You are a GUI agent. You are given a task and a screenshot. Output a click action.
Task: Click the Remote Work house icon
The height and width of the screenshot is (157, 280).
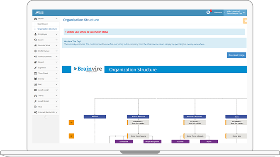pos(35,45)
